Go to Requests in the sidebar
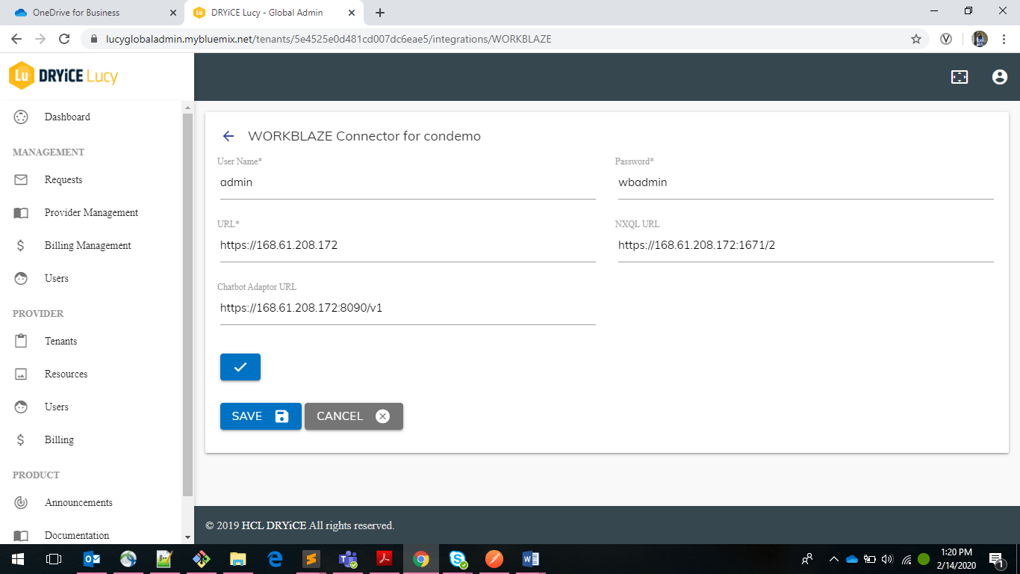1020x574 pixels. pos(63,179)
